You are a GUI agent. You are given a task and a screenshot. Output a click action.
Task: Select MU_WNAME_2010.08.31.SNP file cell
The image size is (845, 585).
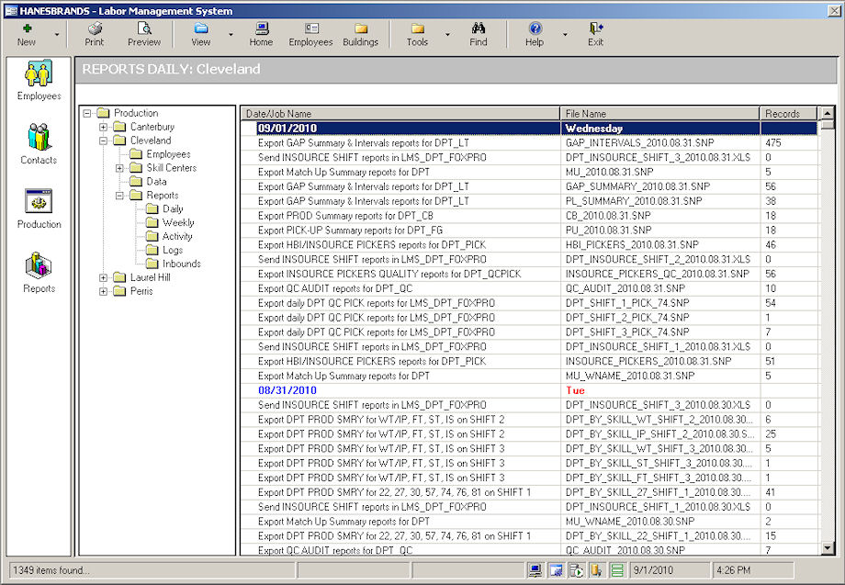click(660, 376)
